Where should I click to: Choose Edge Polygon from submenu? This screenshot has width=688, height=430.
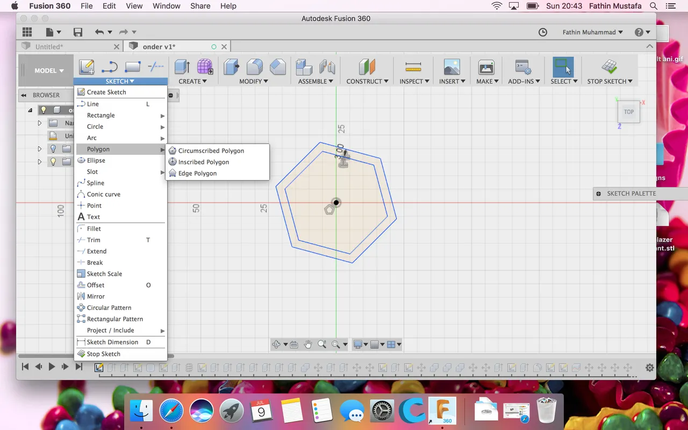coord(218,173)
